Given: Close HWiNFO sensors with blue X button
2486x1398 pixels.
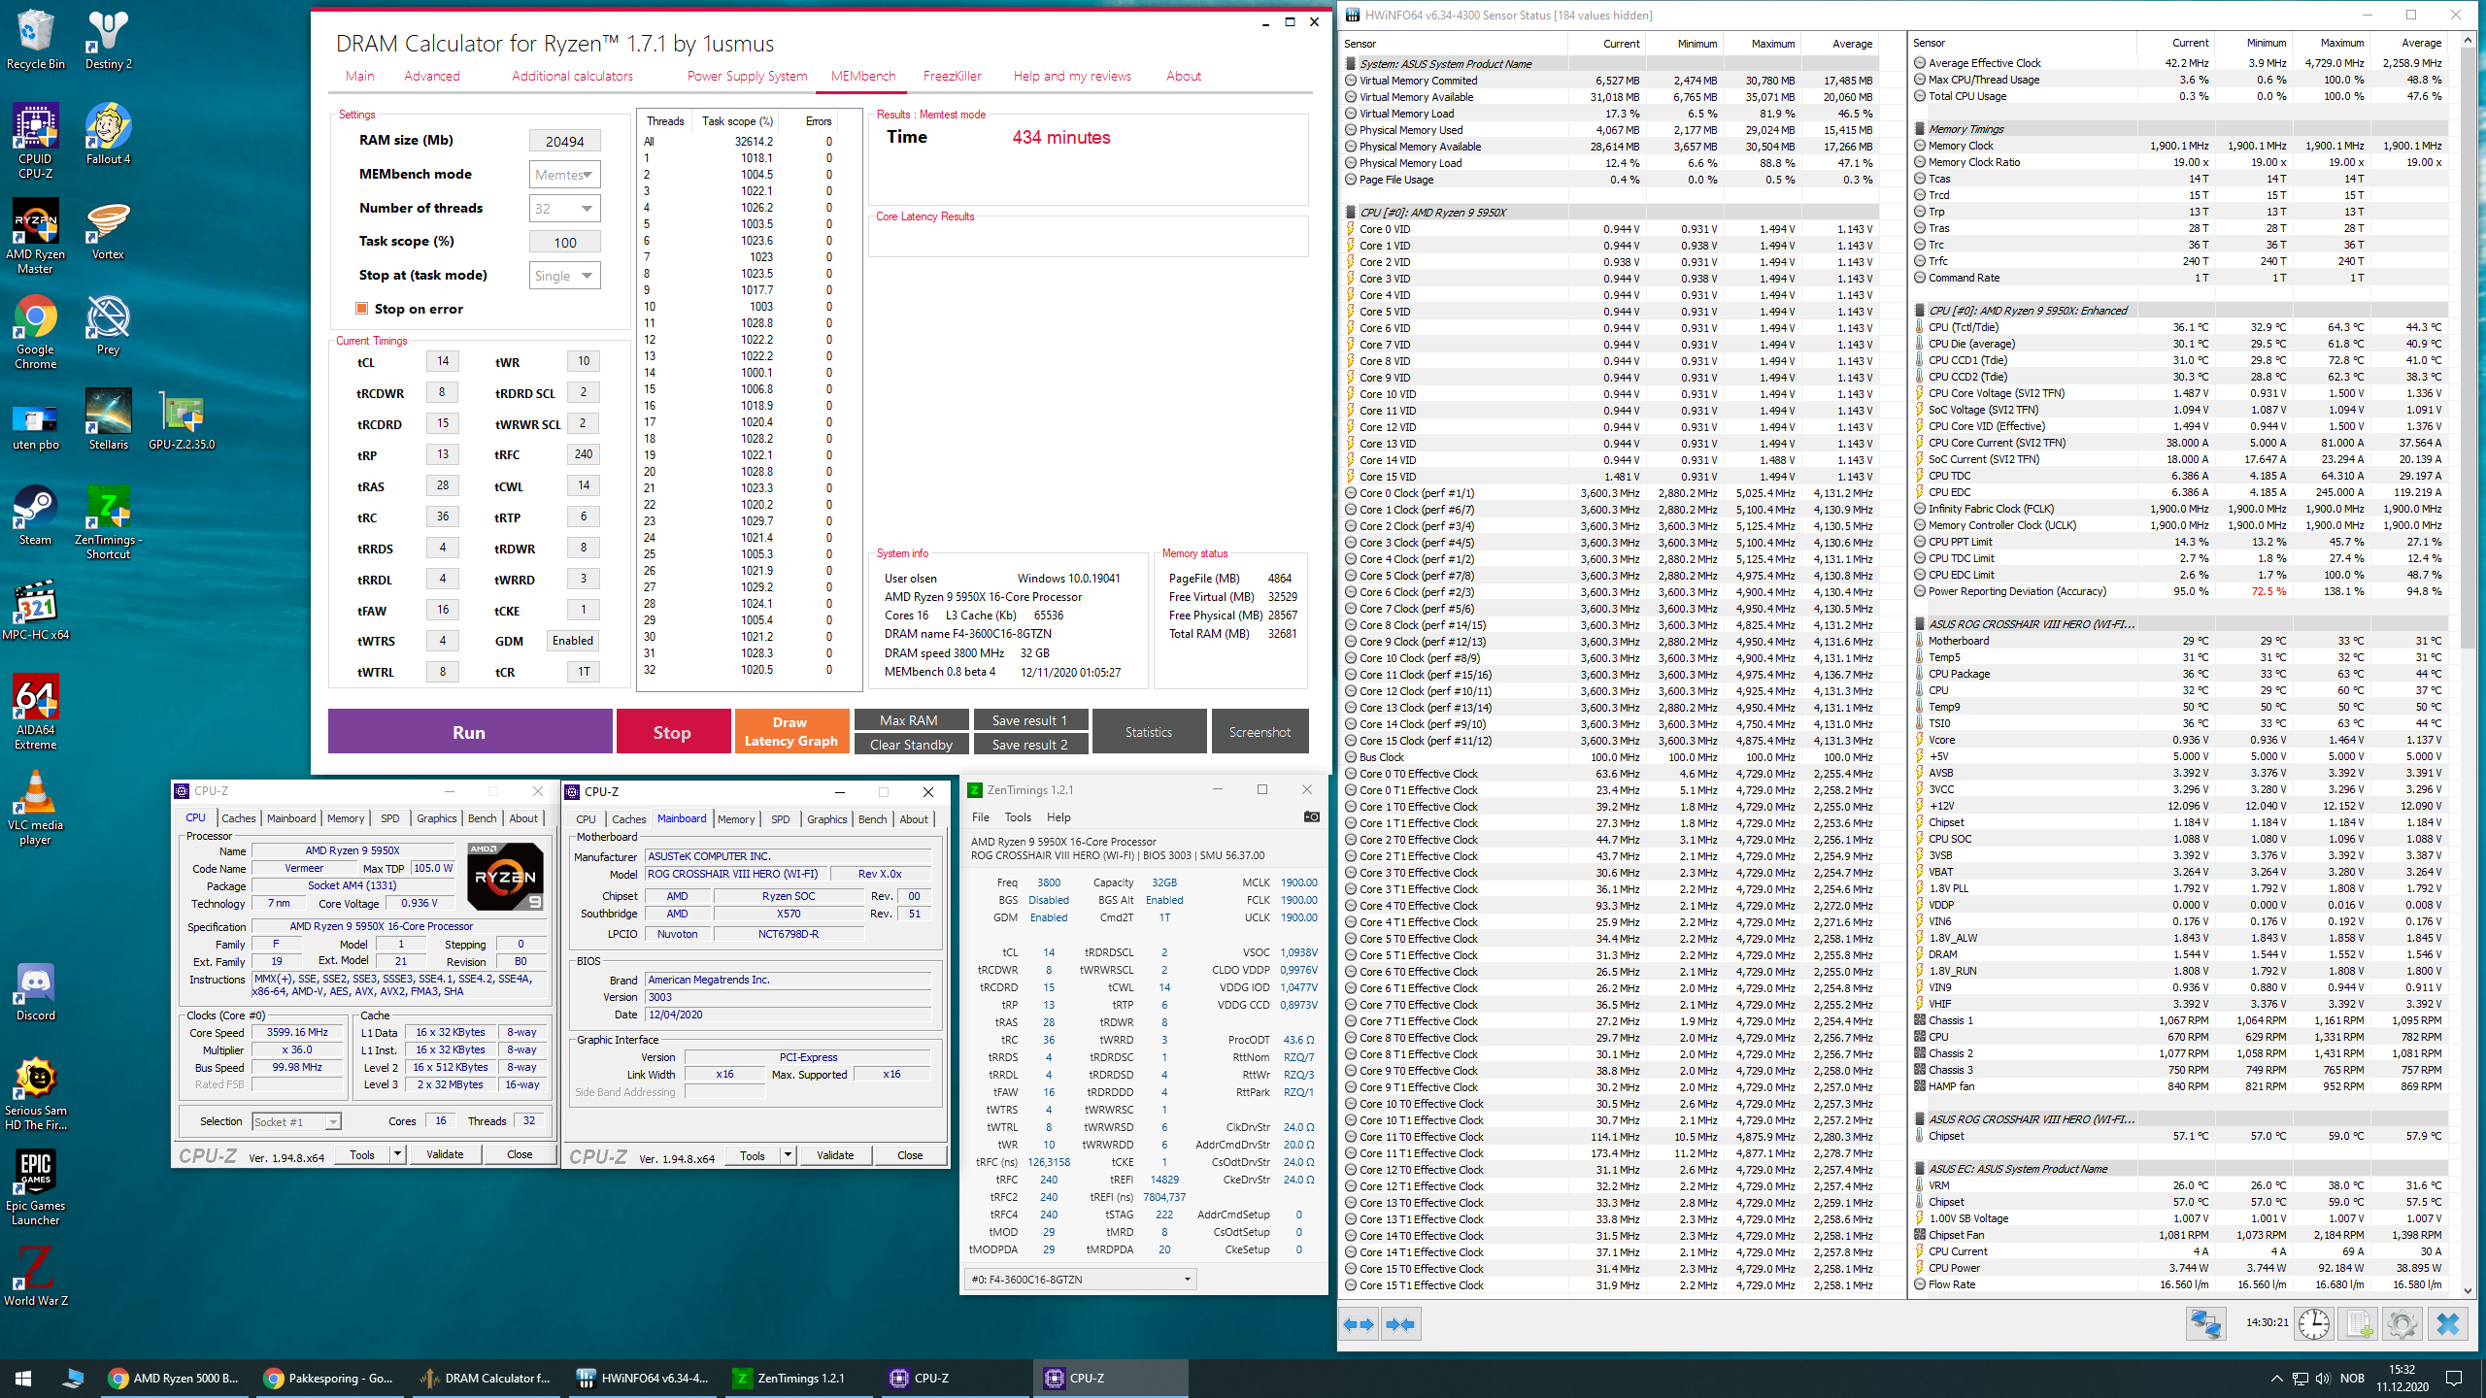Looking at the screenshot, I should pos(2448,1324).
